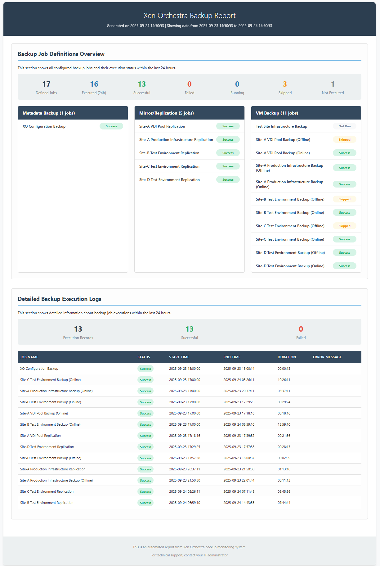This screenshot has width=380, height=566.
Task: Click Skipped badge for Site-C Test Environment Backup (Offline)
Action: [x=345, y=226]
